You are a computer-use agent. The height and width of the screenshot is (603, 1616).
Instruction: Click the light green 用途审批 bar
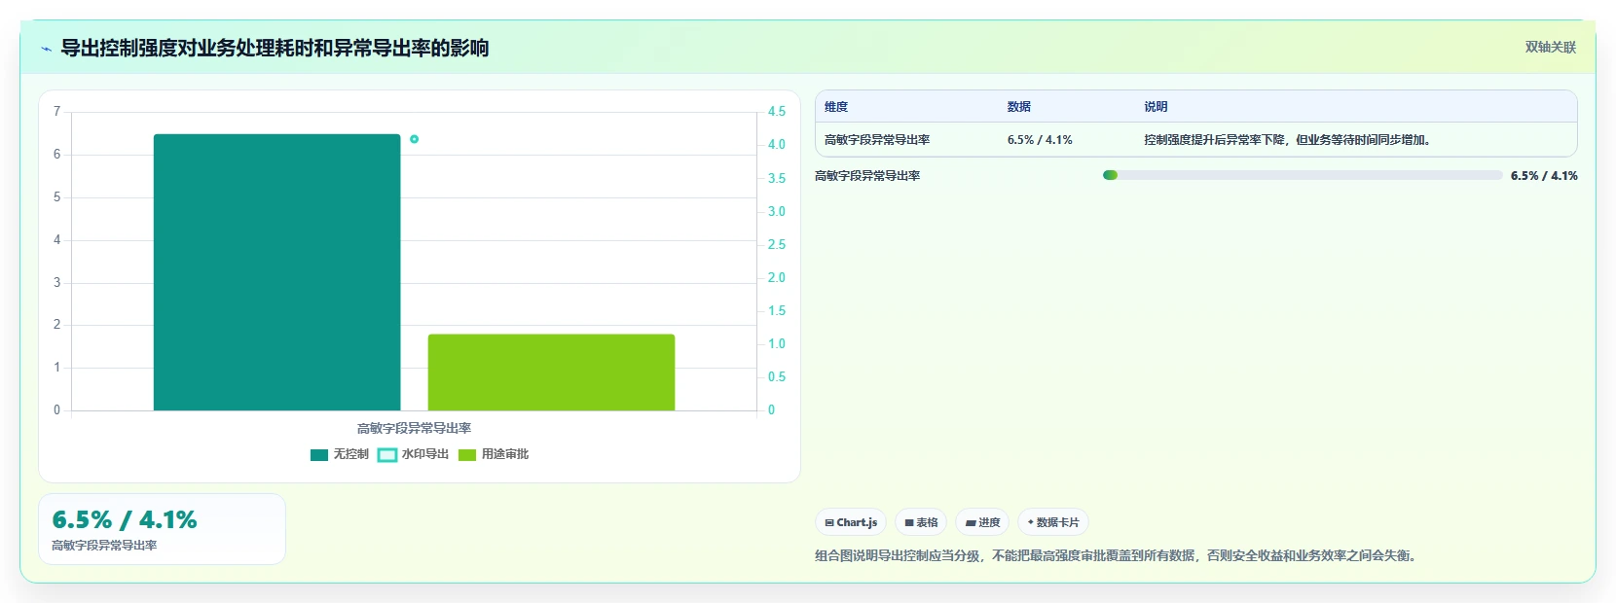pyautogui.click(x=551, y=372)
